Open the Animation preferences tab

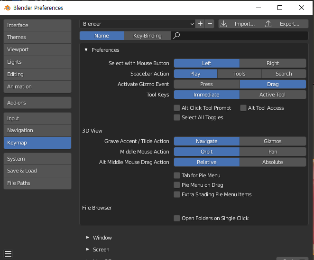tap(37, 87)
